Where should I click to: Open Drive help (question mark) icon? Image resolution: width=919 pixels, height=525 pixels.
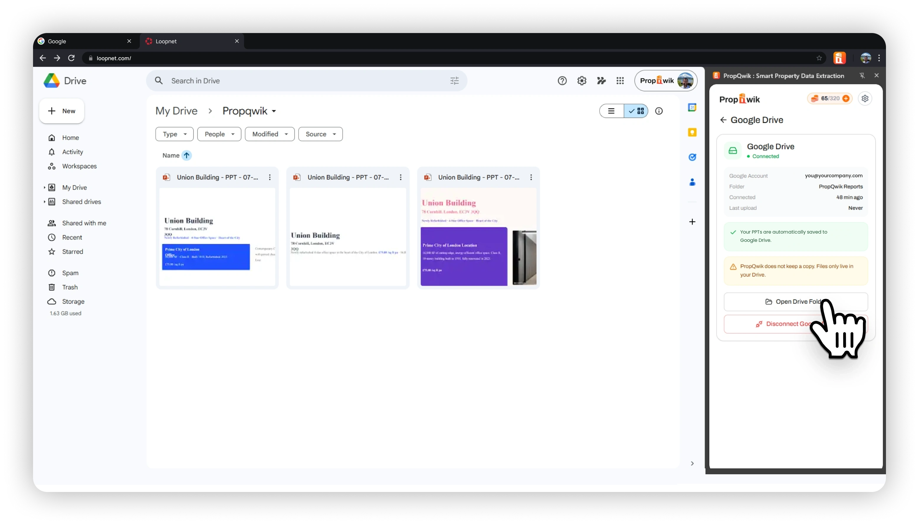point(562,81)
